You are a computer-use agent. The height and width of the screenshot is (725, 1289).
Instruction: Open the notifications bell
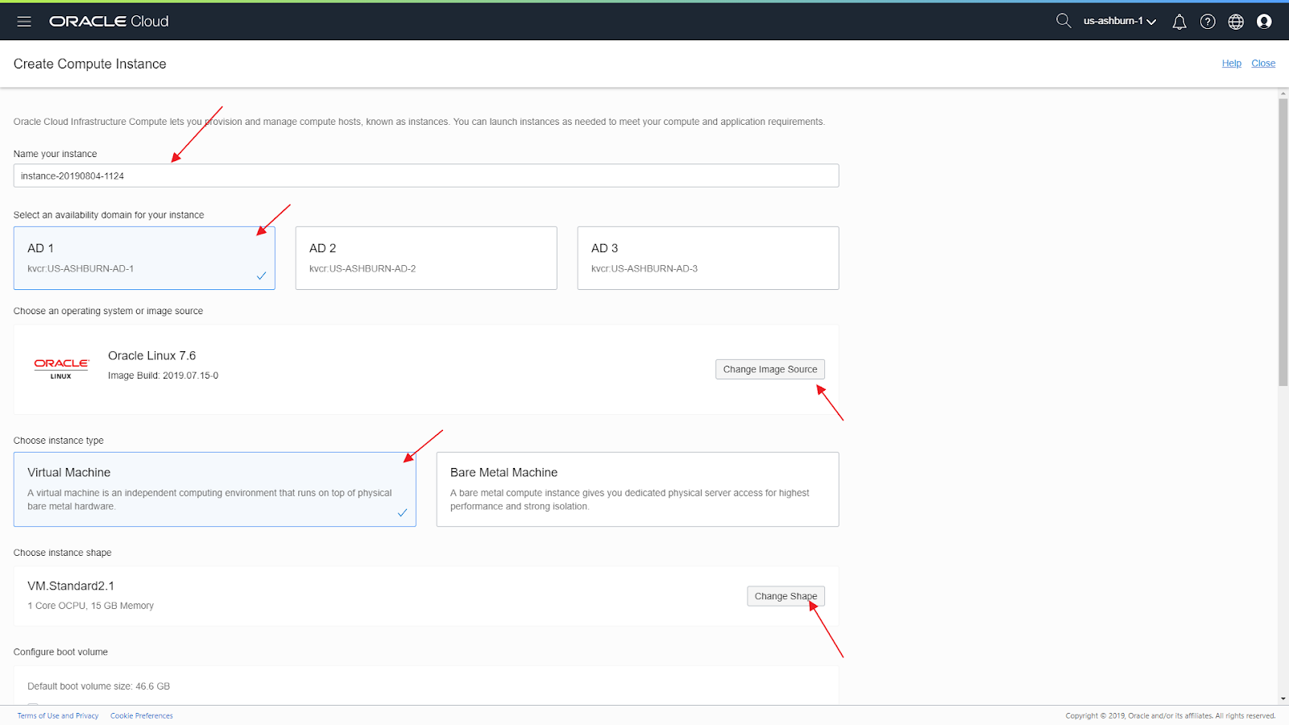coord(1179,21)
